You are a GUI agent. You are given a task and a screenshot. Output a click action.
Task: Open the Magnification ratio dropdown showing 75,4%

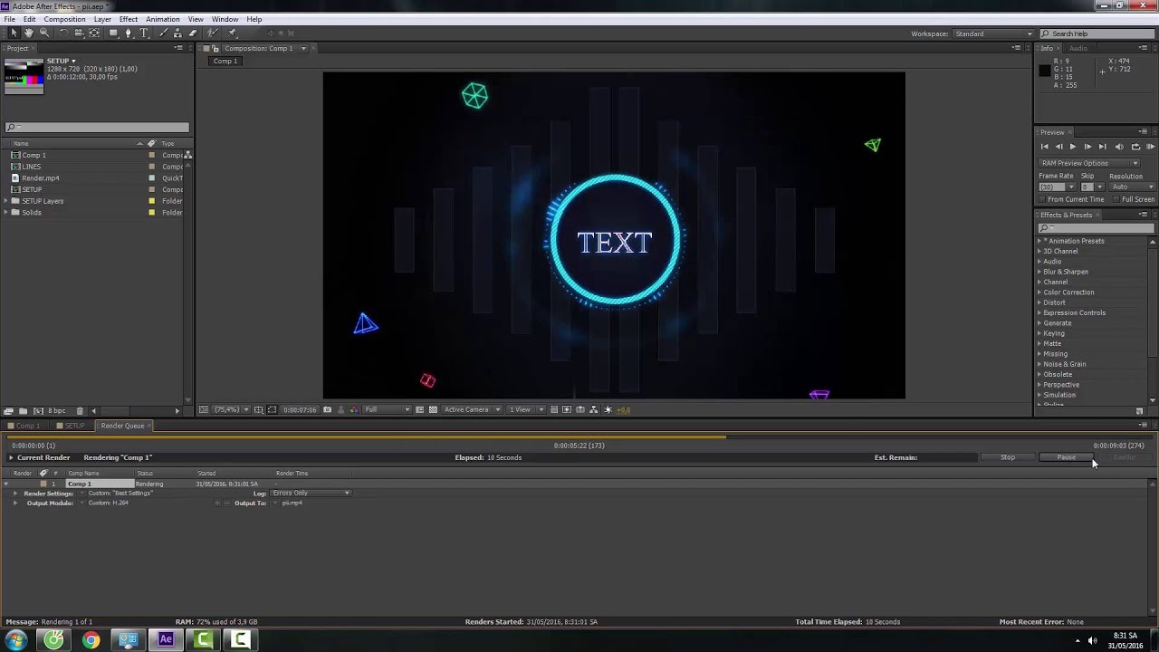[228, 409]
